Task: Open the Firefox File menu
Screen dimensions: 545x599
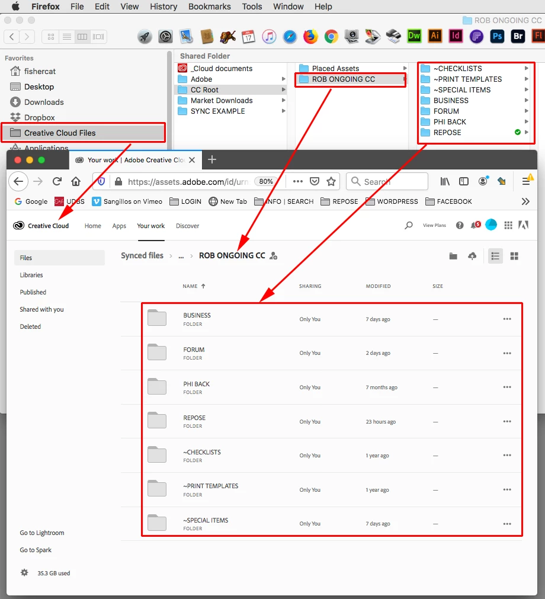Action: coord(77,7)
